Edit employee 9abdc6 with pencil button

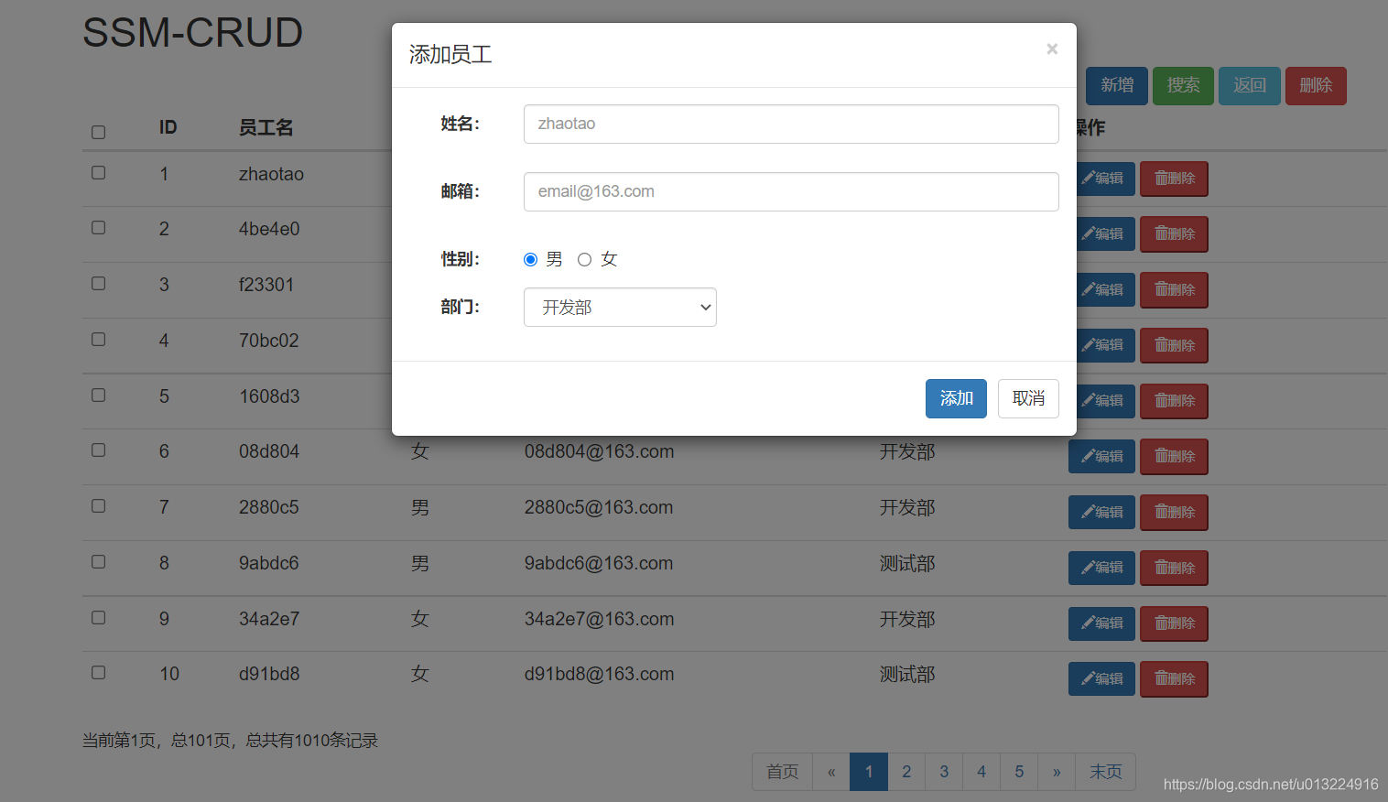pyautogui.click(x=1101, y=568)
